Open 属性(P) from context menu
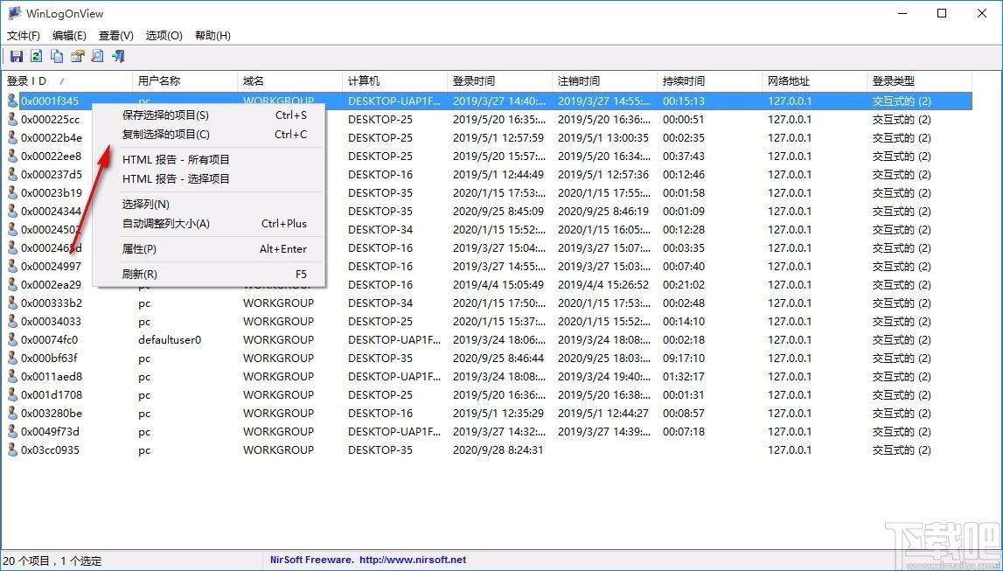Image resolution: width=1003 pixels, height=571 pixels. 209,249
